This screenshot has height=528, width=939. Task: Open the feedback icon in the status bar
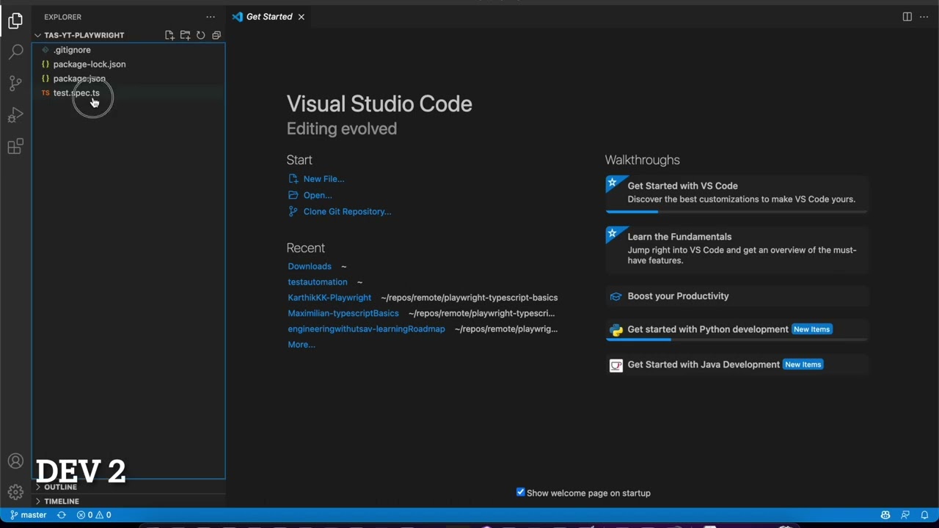(x=905, y=515)
